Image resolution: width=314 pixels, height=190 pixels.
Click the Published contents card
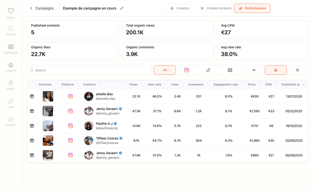pos(73,29)
